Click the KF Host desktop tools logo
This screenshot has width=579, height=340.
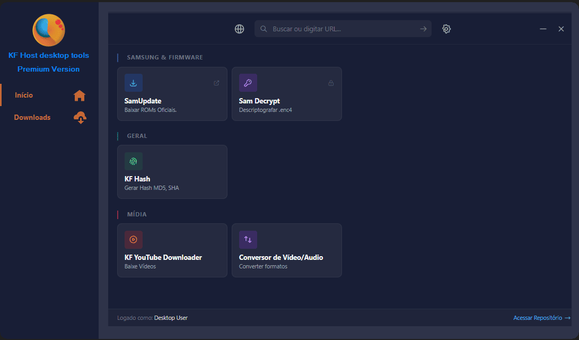(x=48, y=30)
